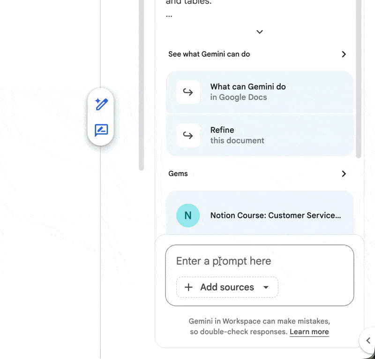Click the arrow icon on the Refine card
Screen dimensions: 375x359
coord(188,135)
